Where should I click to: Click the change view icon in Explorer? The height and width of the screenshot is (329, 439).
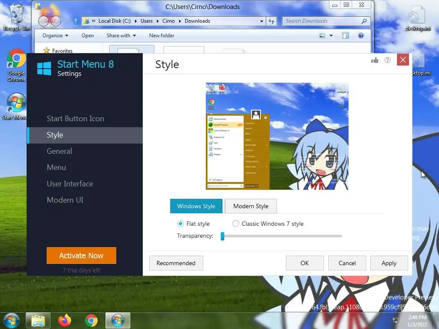click(x=322, y=36)
